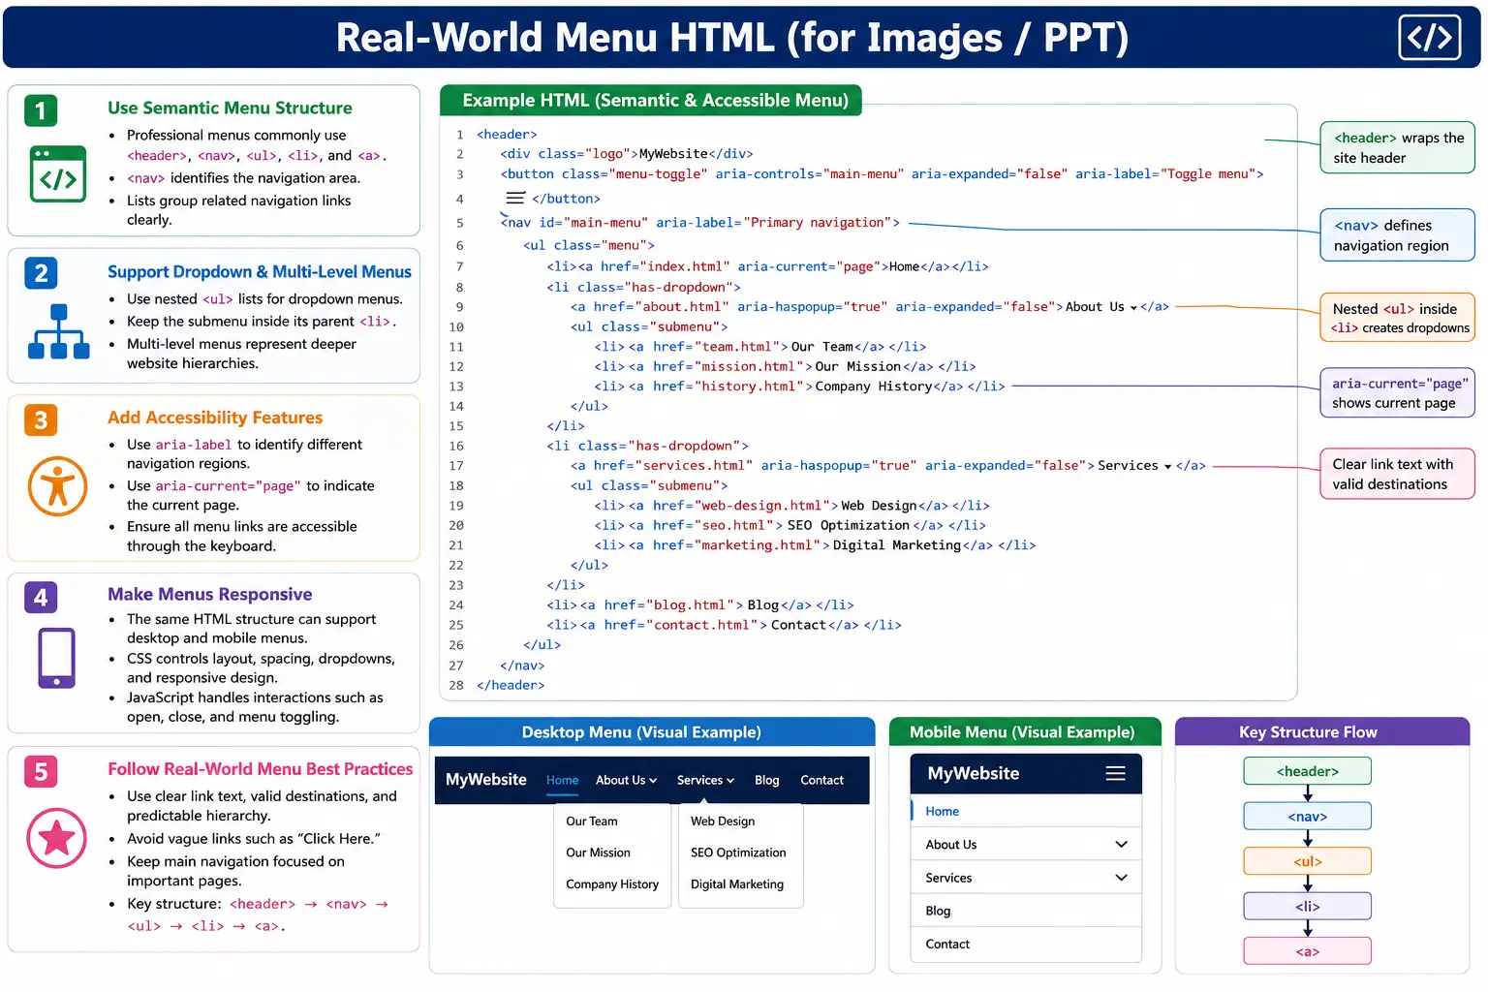Choose SEO Optimization submenu entry

click(x=738, y=852)
